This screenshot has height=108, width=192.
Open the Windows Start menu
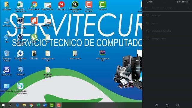click(x=3, y=105)
